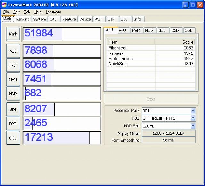
Task: Select the OGL results tab
Action: pyautogui.click(x=189, y=30)
